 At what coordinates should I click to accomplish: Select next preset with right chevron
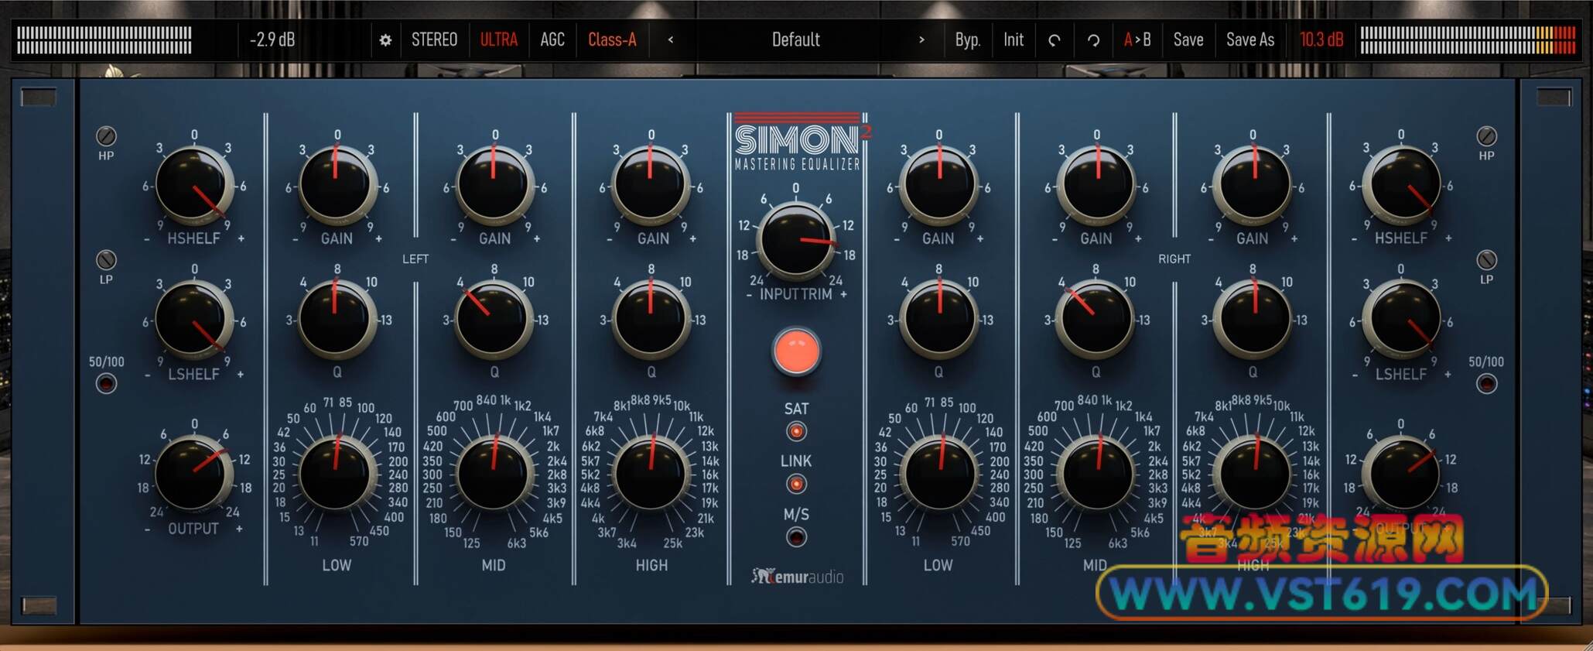click(921, 39)
